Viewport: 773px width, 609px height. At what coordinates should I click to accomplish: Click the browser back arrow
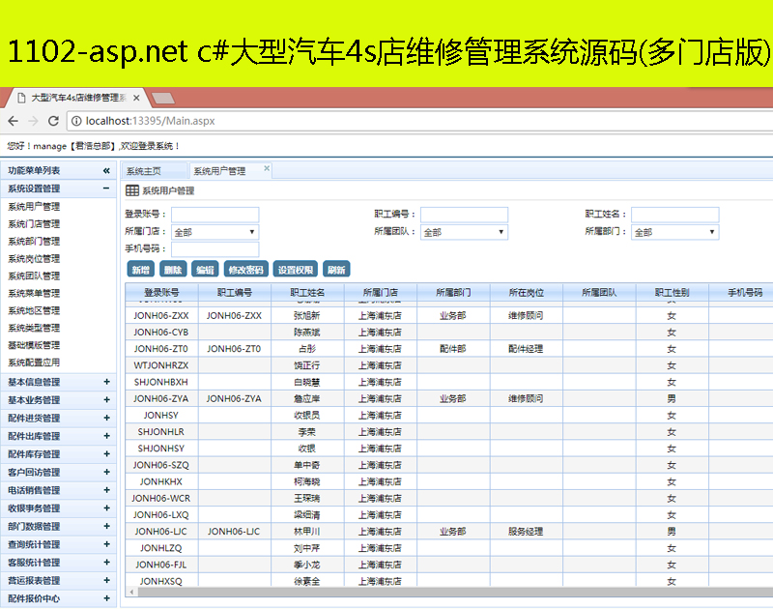coord(13,121)
